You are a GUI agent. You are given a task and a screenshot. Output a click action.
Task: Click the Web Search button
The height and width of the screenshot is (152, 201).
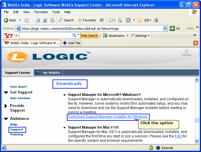pos(89,35)
